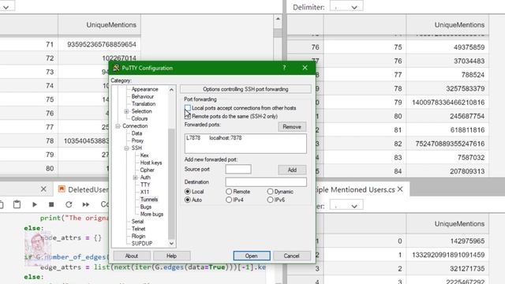
Task: Click Category tree scrollbar thumb
Action: click(x=171, y=184)
